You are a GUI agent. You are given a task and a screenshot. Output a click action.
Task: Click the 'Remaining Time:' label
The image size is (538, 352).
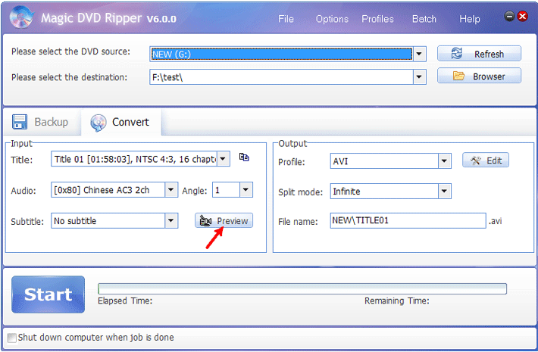pyautogui.click(x=396, y=301)
